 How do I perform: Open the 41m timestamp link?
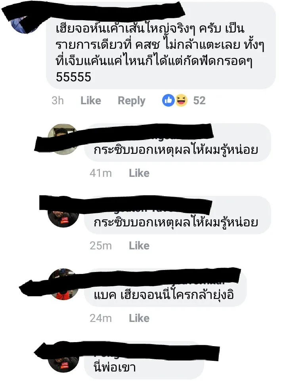[x=101, y=173]
